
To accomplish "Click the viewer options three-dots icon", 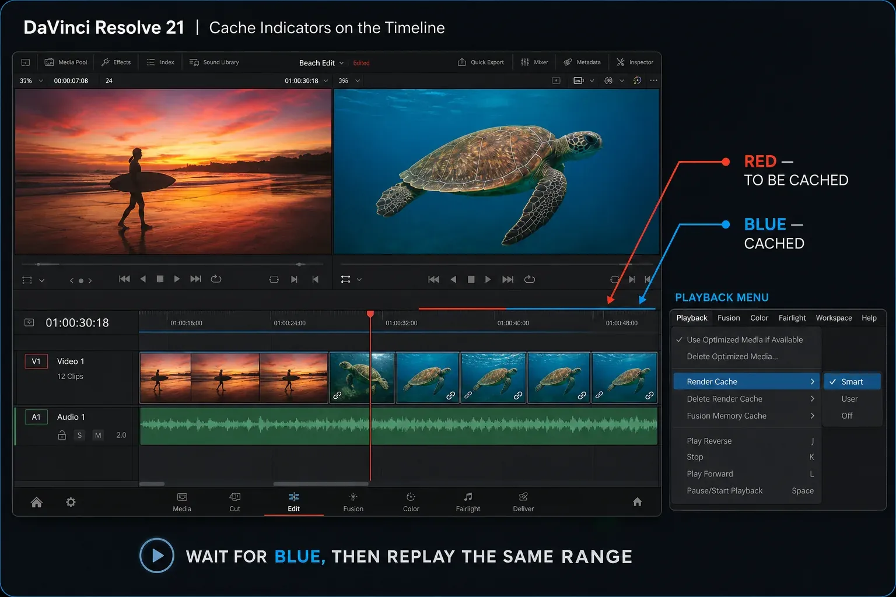I will coord(653,80).
